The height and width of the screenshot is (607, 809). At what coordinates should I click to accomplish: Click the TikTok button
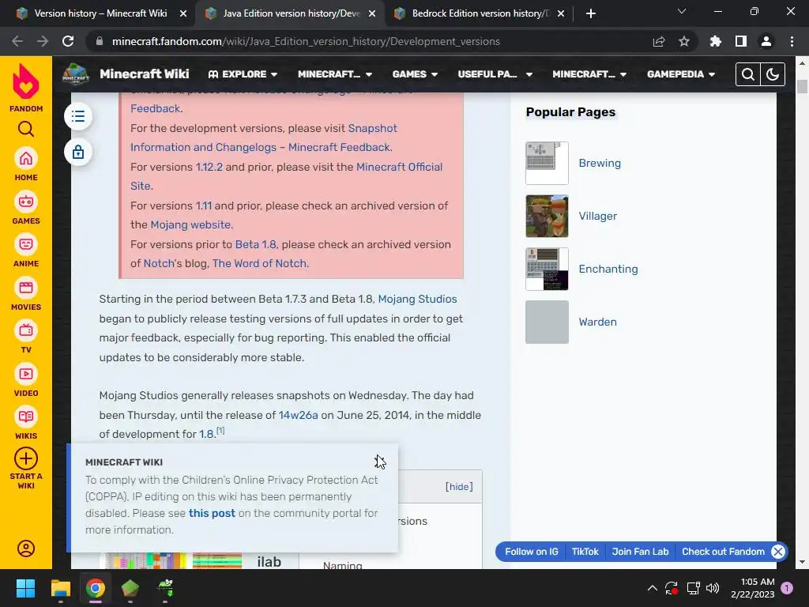[585, 552]
